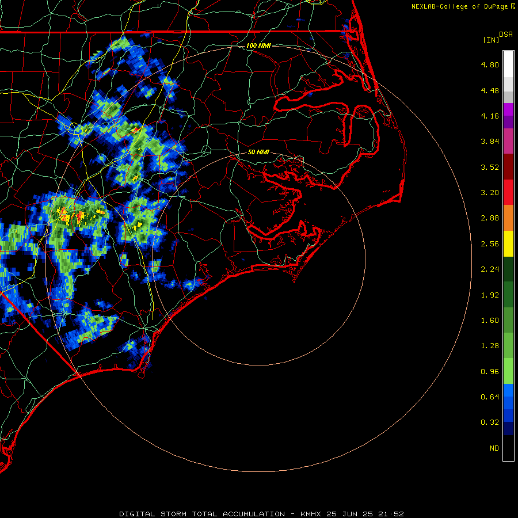The image size is (518, 518).
Task: Click the 2.88 legend value
Action: pos(490,218)
